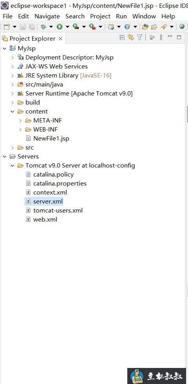The width and height of the screenshot is (188, 384).
Task: Open dropdown arrow next to Run button
Action: tap(67, 27)
